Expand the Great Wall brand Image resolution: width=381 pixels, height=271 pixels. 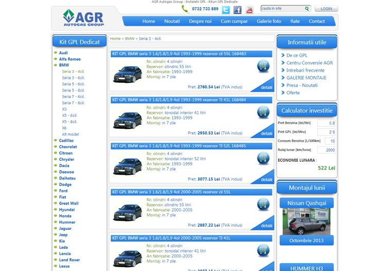(69, 203)
